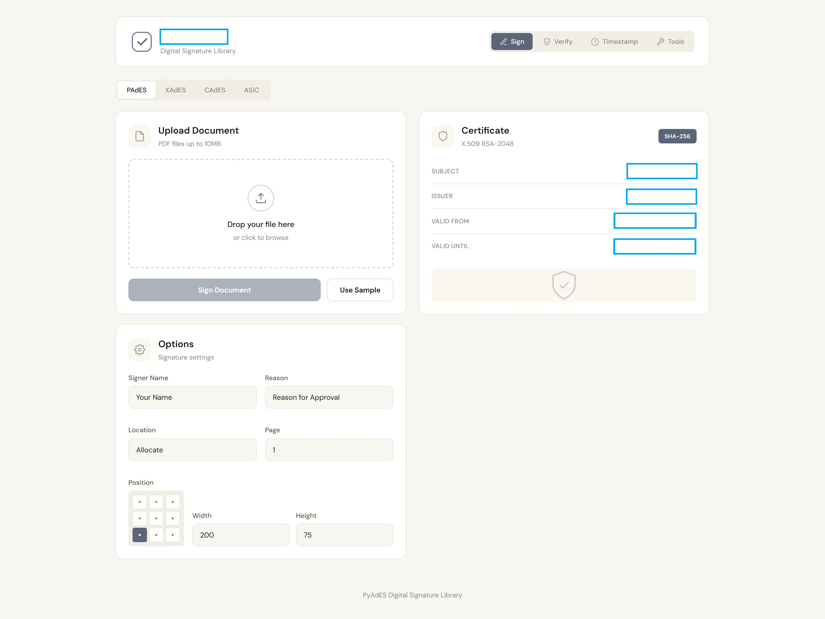
Task: Click the checkmark logo icon in the header
Action: pos(142,42)
